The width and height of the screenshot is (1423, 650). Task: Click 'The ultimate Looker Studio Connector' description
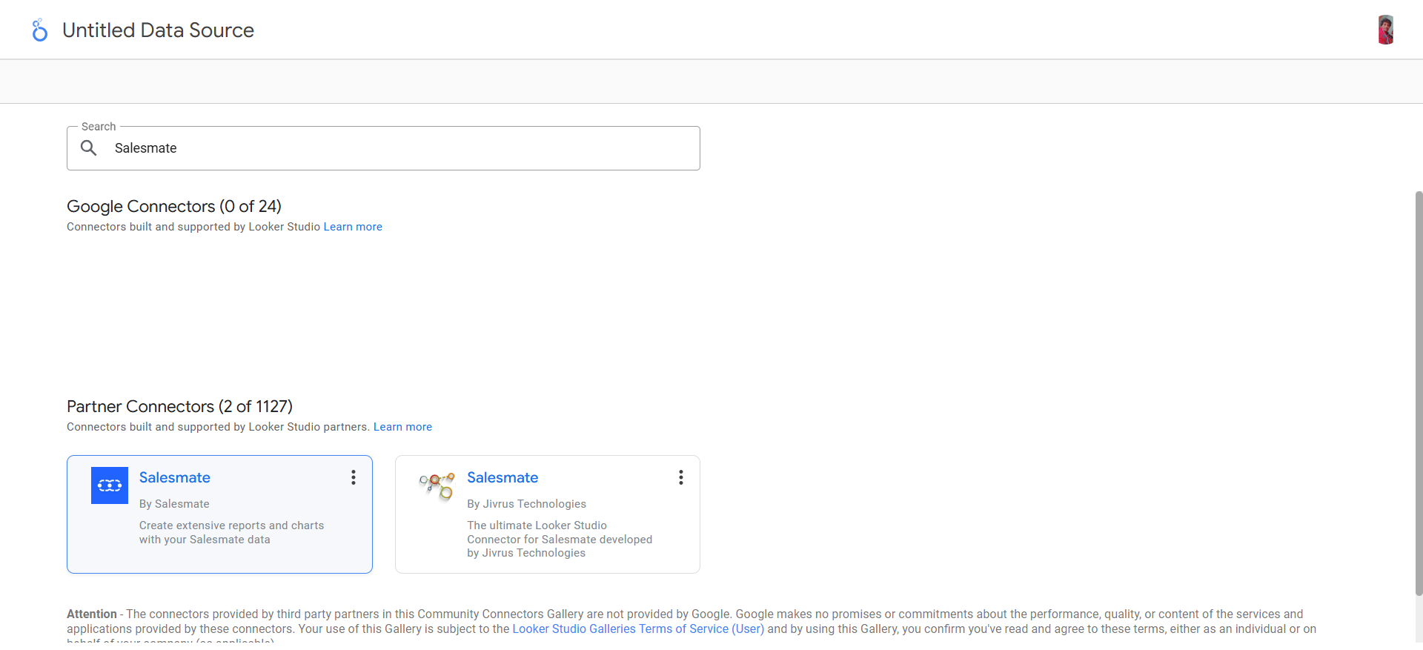[560, 539]
